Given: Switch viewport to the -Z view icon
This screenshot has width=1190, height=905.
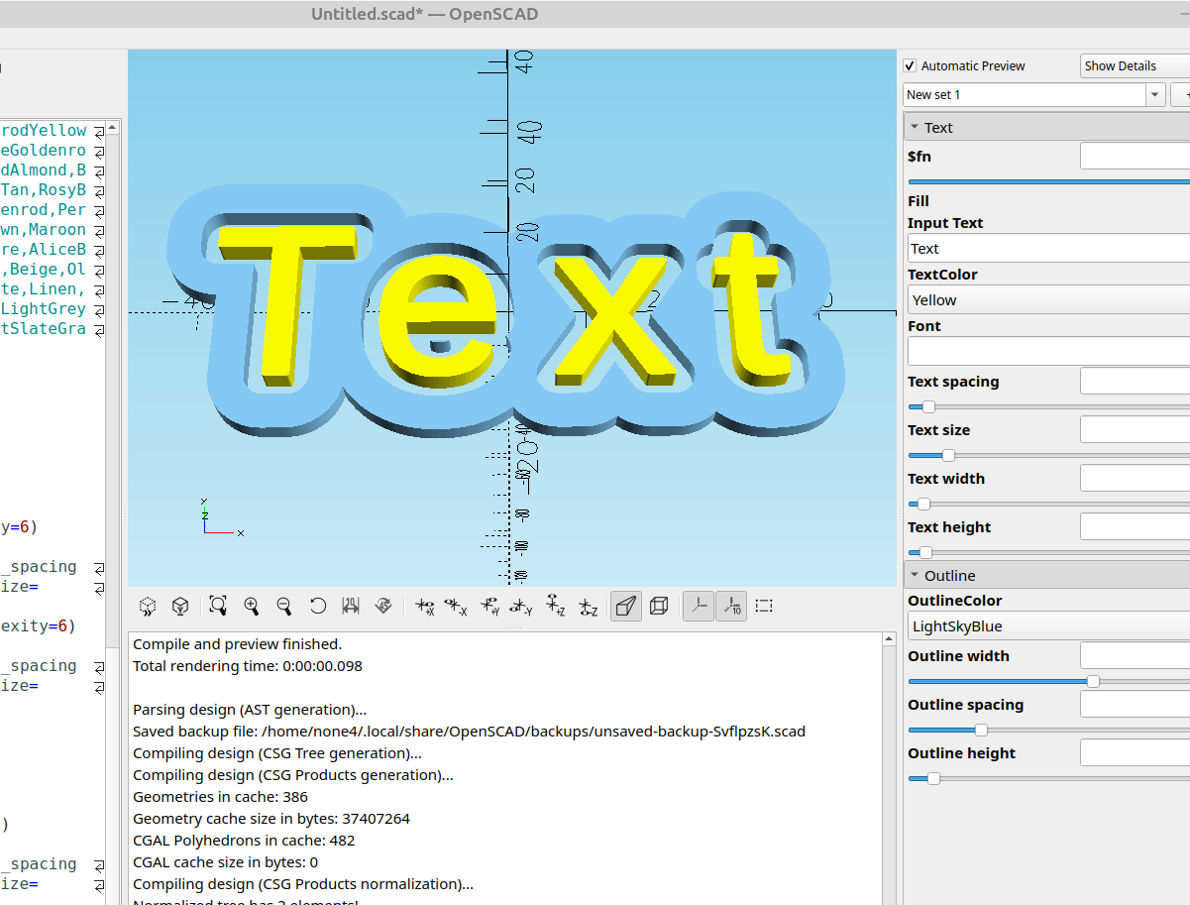Looking at the screenshot, I should pos(588,606).
